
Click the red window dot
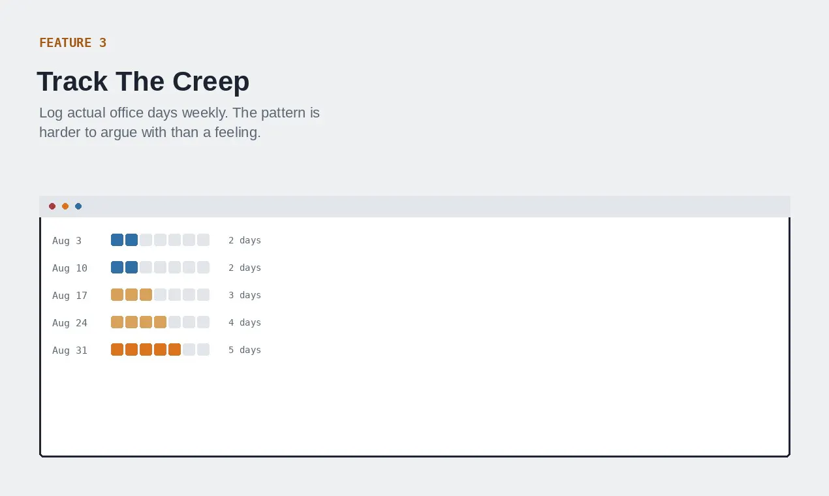(x=52, y=206)
